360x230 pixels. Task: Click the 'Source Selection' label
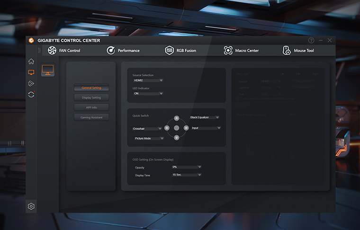(143, 75)
